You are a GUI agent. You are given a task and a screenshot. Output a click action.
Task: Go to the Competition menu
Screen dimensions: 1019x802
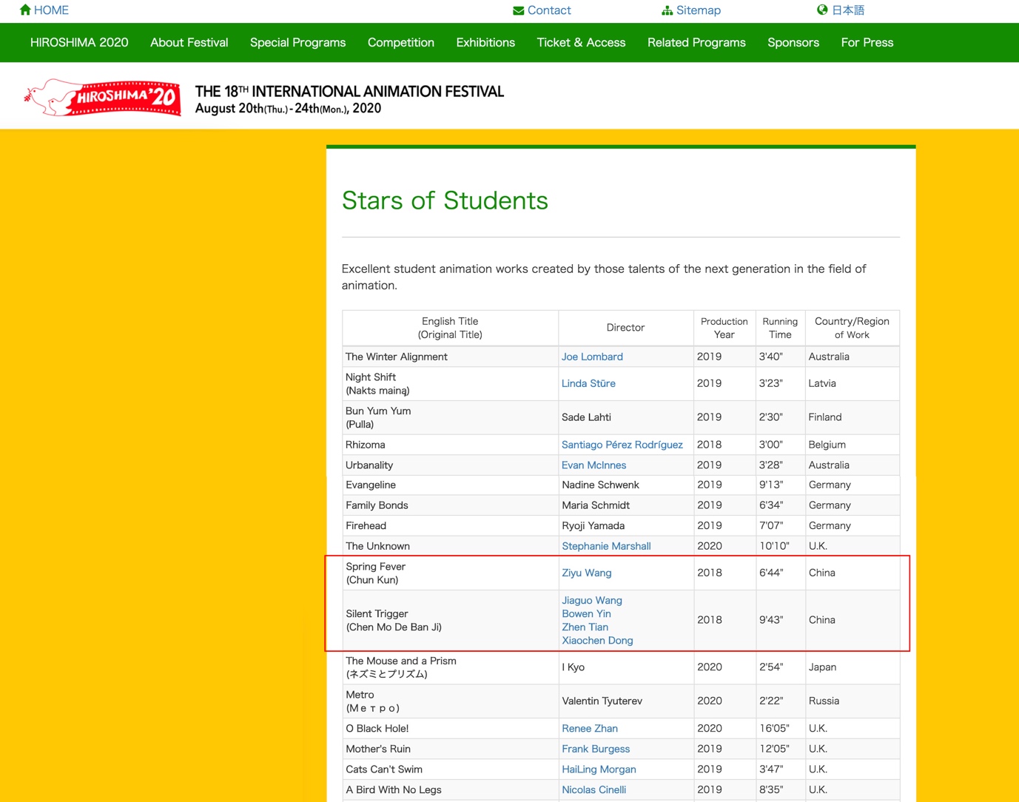400,43
